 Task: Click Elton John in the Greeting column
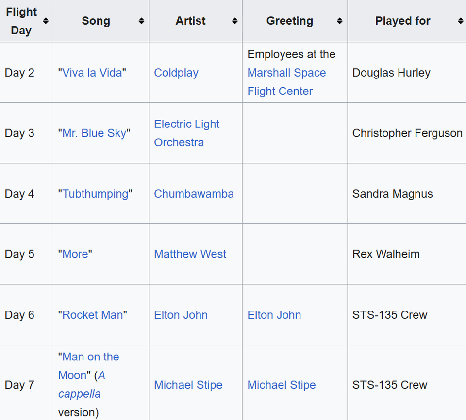(x=274, y=315)
